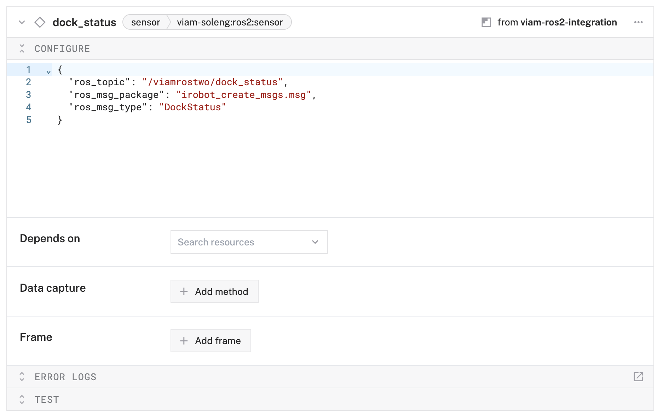This screenshot has width=663, height=418.
Task: Click the ERROR LOGS header label
Action: pos(65,377)
